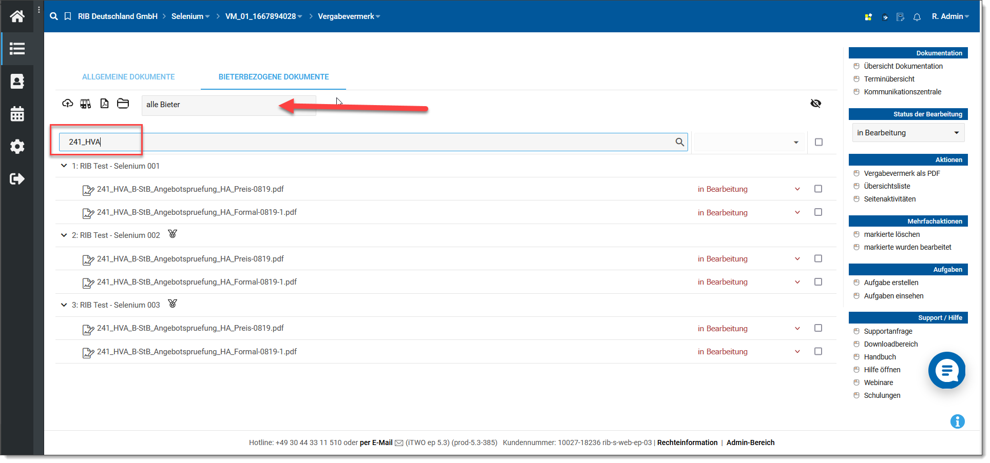Open the 'in Bearbeitung' status dropdown

908,133
